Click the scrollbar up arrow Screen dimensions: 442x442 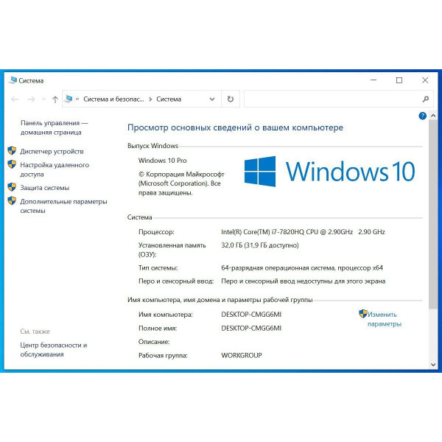[x=433, y=116]
